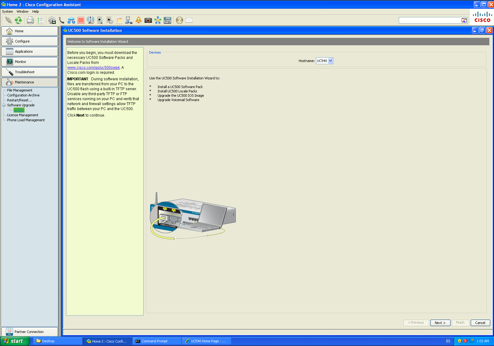Click the 'Upgrade Voicemail Software' text

coord(178,100)
